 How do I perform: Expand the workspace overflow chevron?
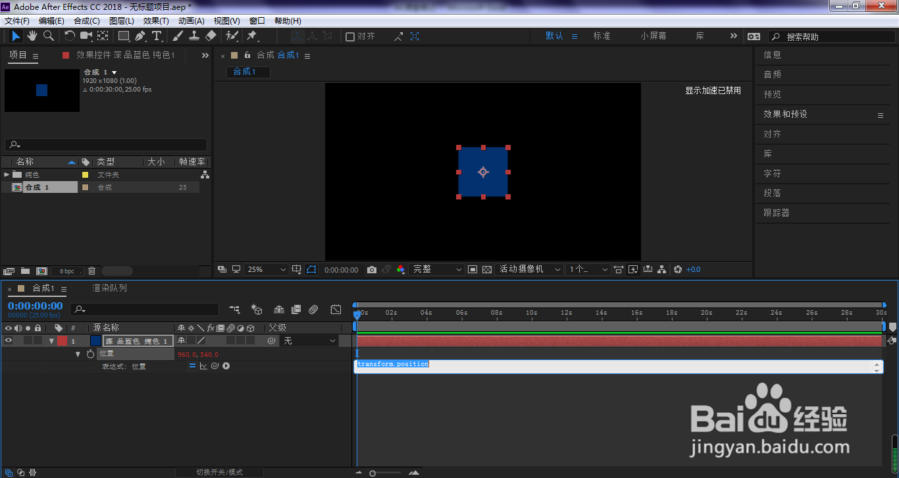pyautogui.click(x=734, y=36)
